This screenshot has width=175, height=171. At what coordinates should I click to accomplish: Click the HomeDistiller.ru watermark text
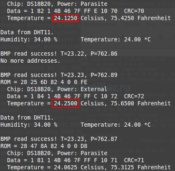click(79, 87)
